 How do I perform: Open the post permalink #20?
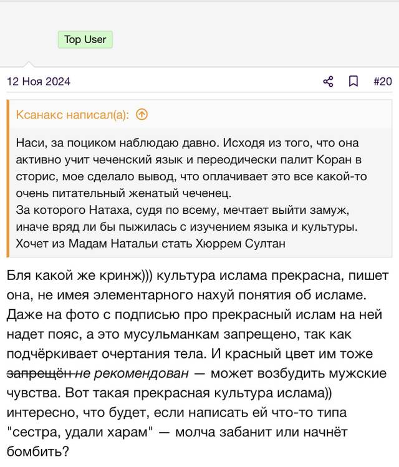(383, 81)
